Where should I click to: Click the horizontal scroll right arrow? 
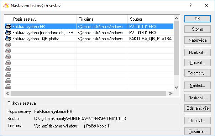(x=170, y=94)
